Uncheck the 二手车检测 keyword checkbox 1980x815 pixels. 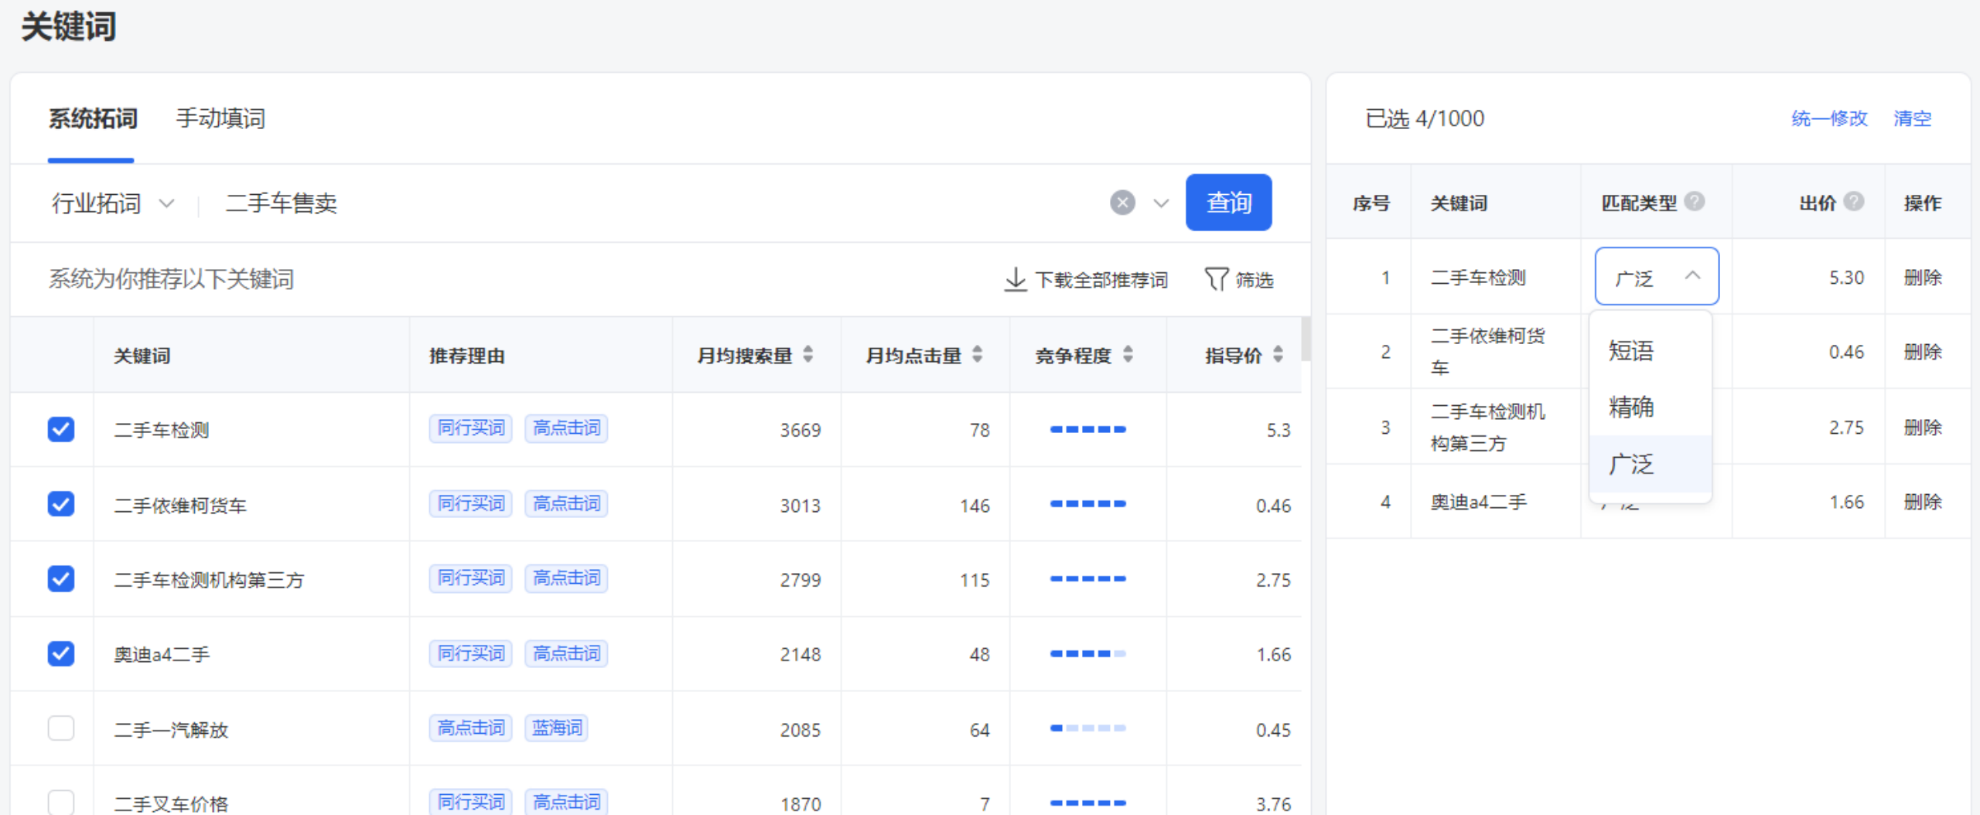[61, 429]
